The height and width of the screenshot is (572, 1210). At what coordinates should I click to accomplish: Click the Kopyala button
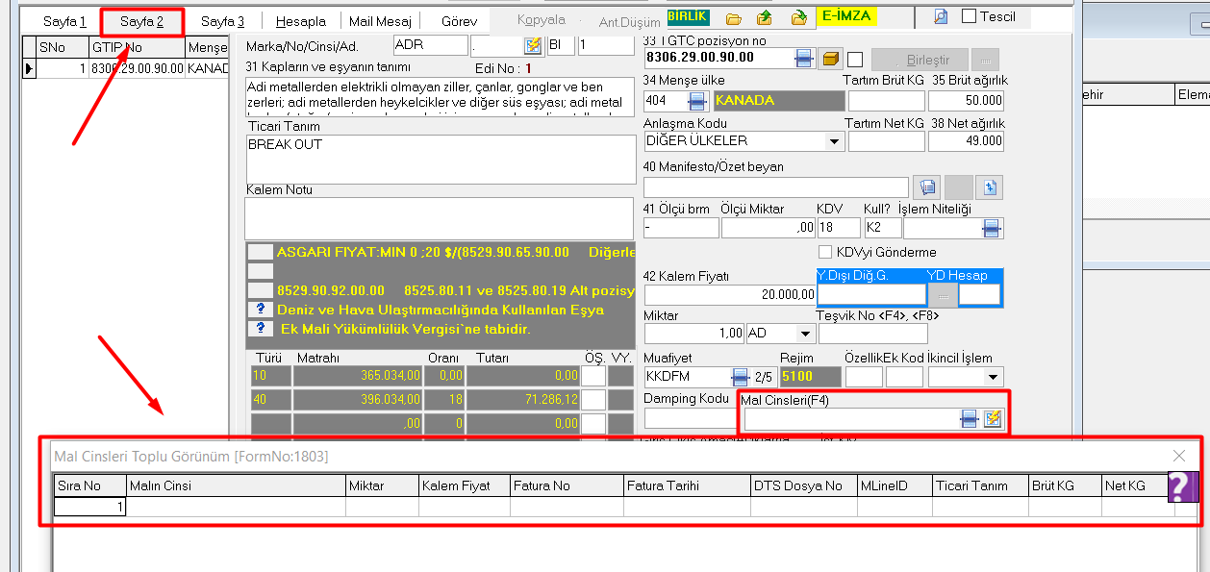(542, 20)
